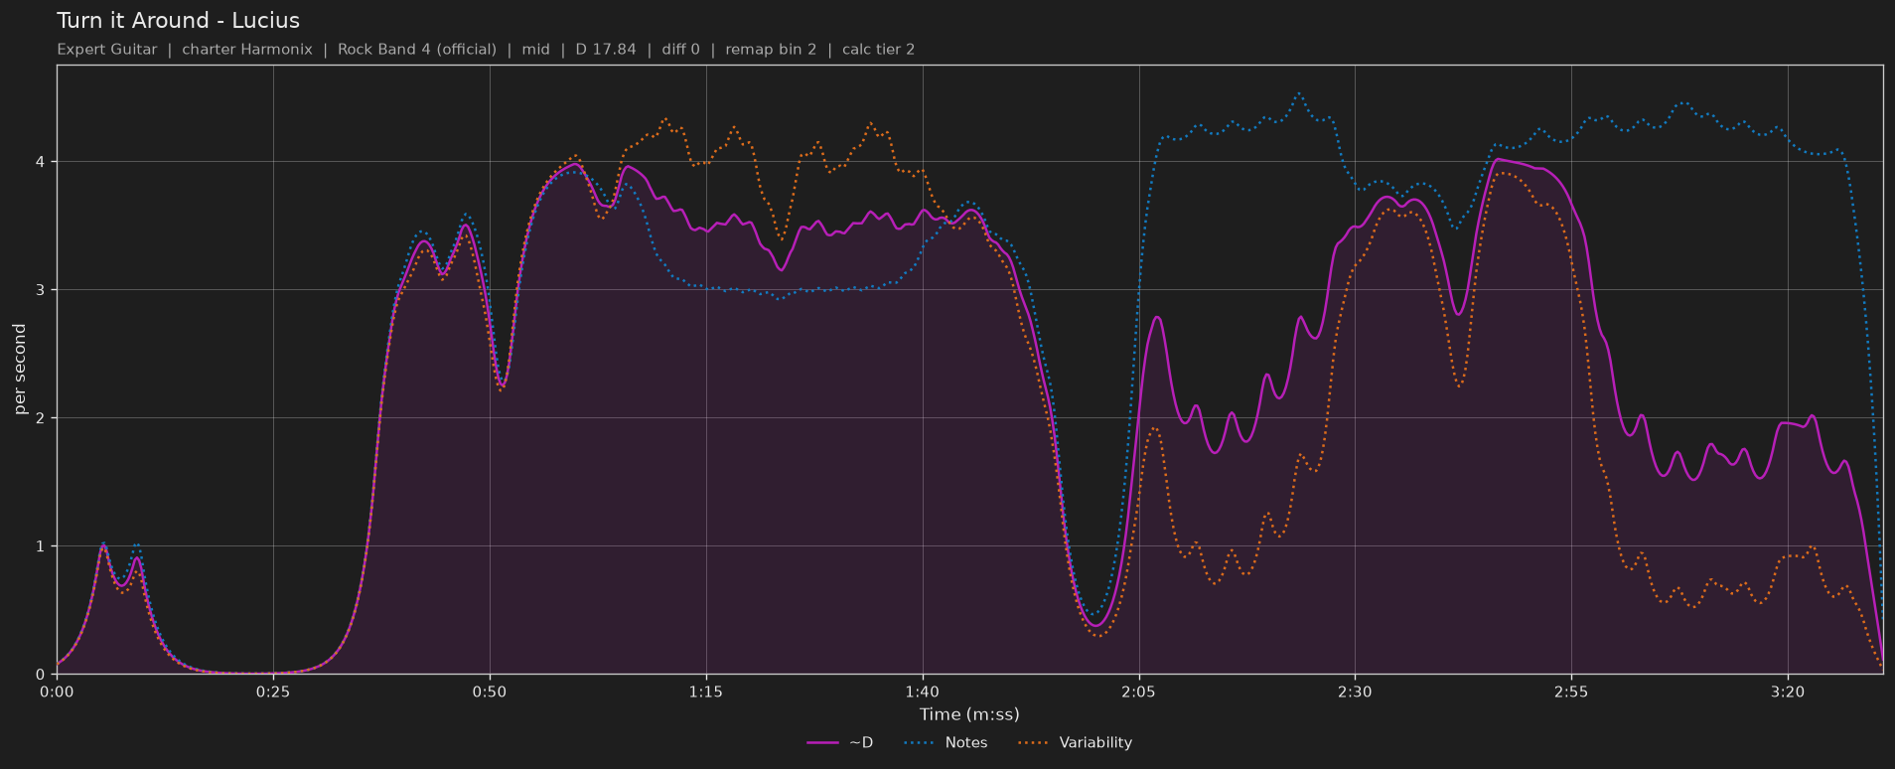Image resolution: width=1895 pixels, height=769 pixels.
Task: Click the 2:30 x-axis tick label
Action: click(1355, 692)
